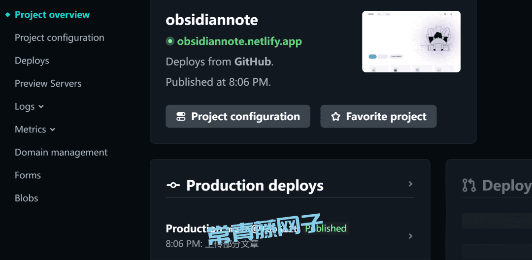This screenshot has height=260, width=532.
Task: Open Domain management in sidebar
Action: 61,153
